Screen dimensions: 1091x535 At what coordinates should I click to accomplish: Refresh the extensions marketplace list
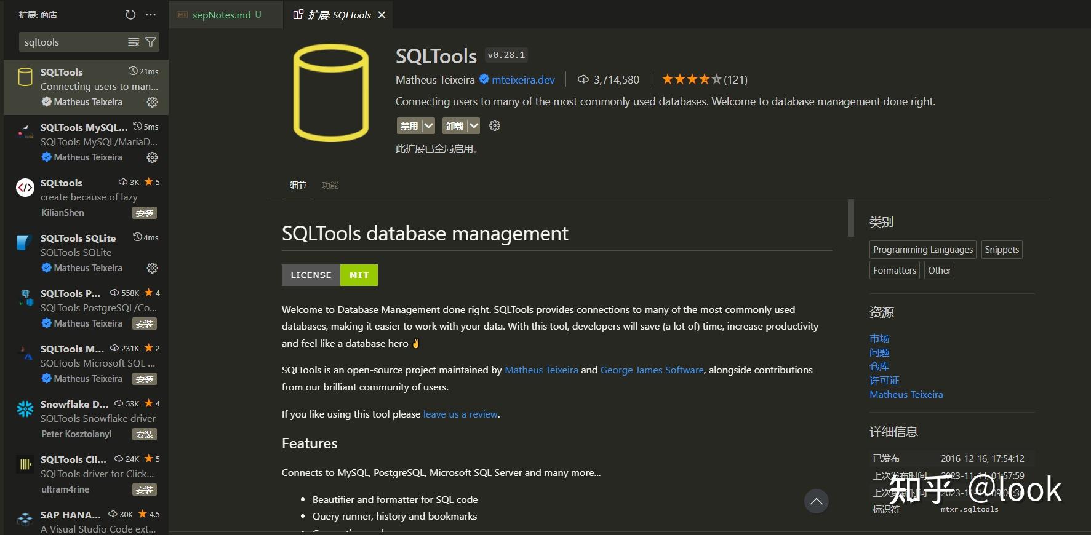(130, 15)
